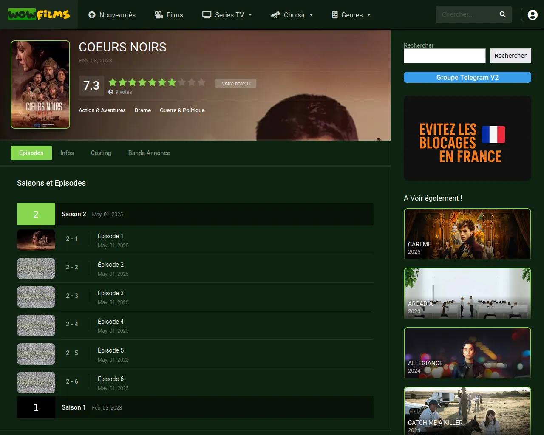Click the Choisir telescope icon
Viewport: 544px width, 435px height.
pyautogui.click(x=276, y=15)
